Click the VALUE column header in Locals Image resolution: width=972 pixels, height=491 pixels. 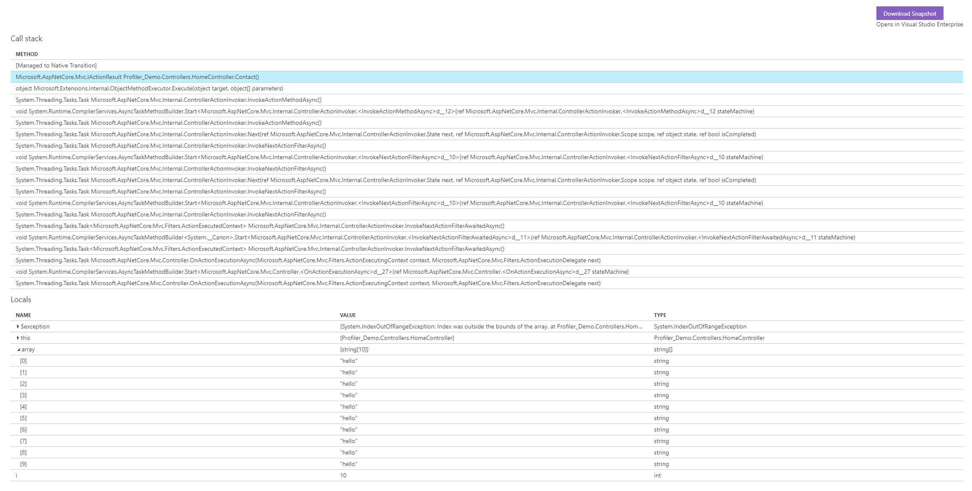pos(348,315)
